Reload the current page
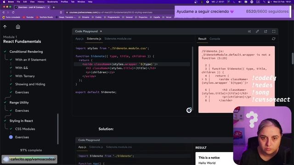 pos(13,12)
